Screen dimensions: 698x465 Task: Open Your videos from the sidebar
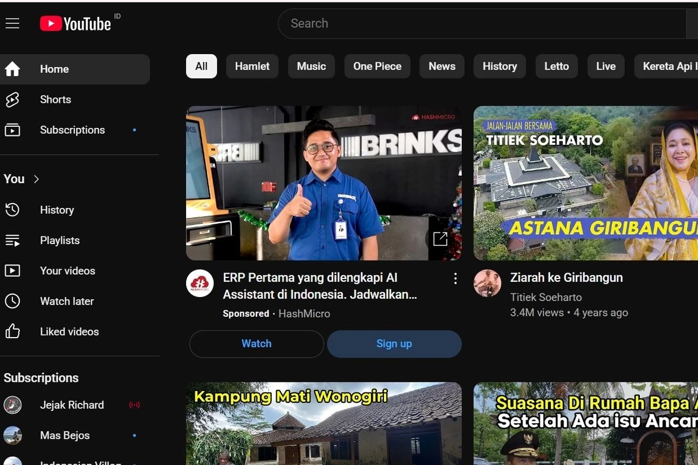tap(74, 271)
